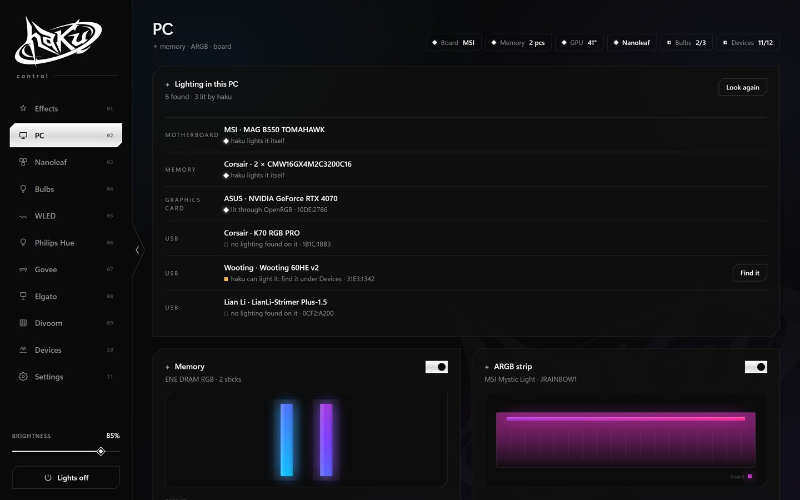Select the Corsair K70 RGB PRO row
800x500 pixels.
(x=466, y=238)
